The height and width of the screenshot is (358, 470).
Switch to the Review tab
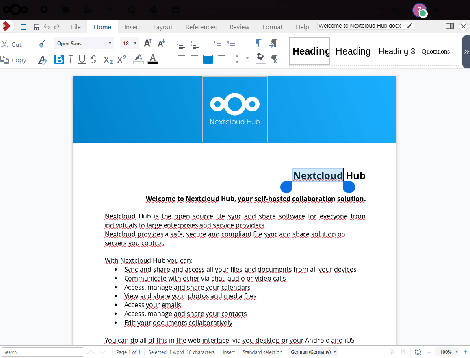tap(239, 27)
